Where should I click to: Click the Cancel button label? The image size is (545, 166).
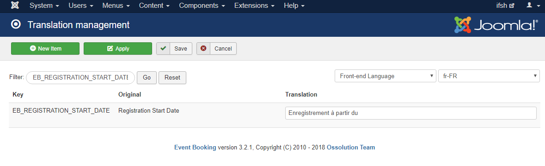(x=223, y=49)
